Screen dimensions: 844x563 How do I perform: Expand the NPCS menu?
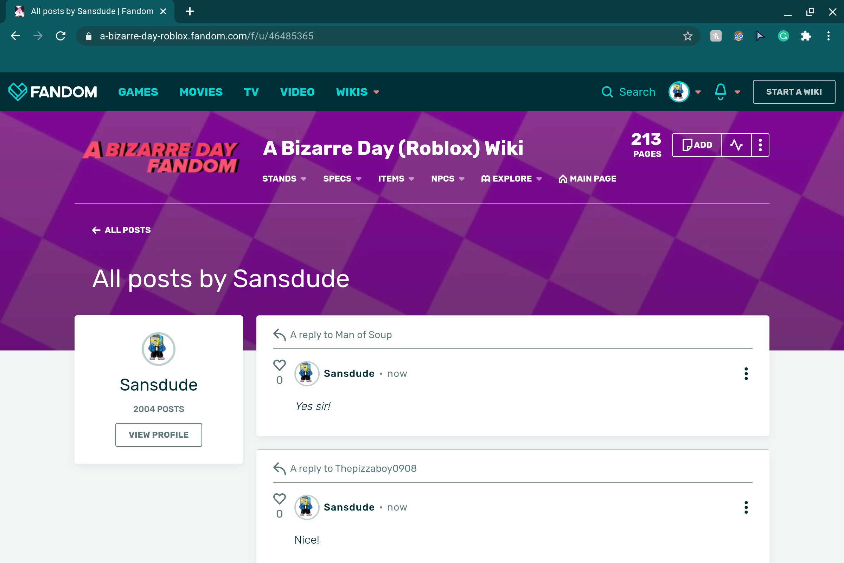[448, 179]
